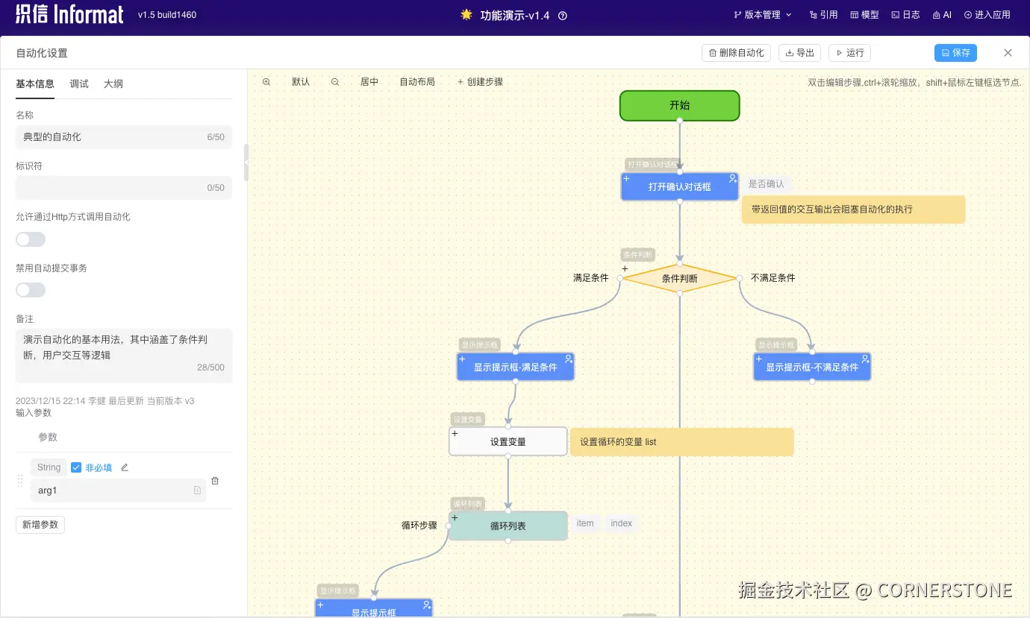Click the 导出 button
Image resolution: width=1030 pixels, height=618 pixels.
click(x=800, y=53)
